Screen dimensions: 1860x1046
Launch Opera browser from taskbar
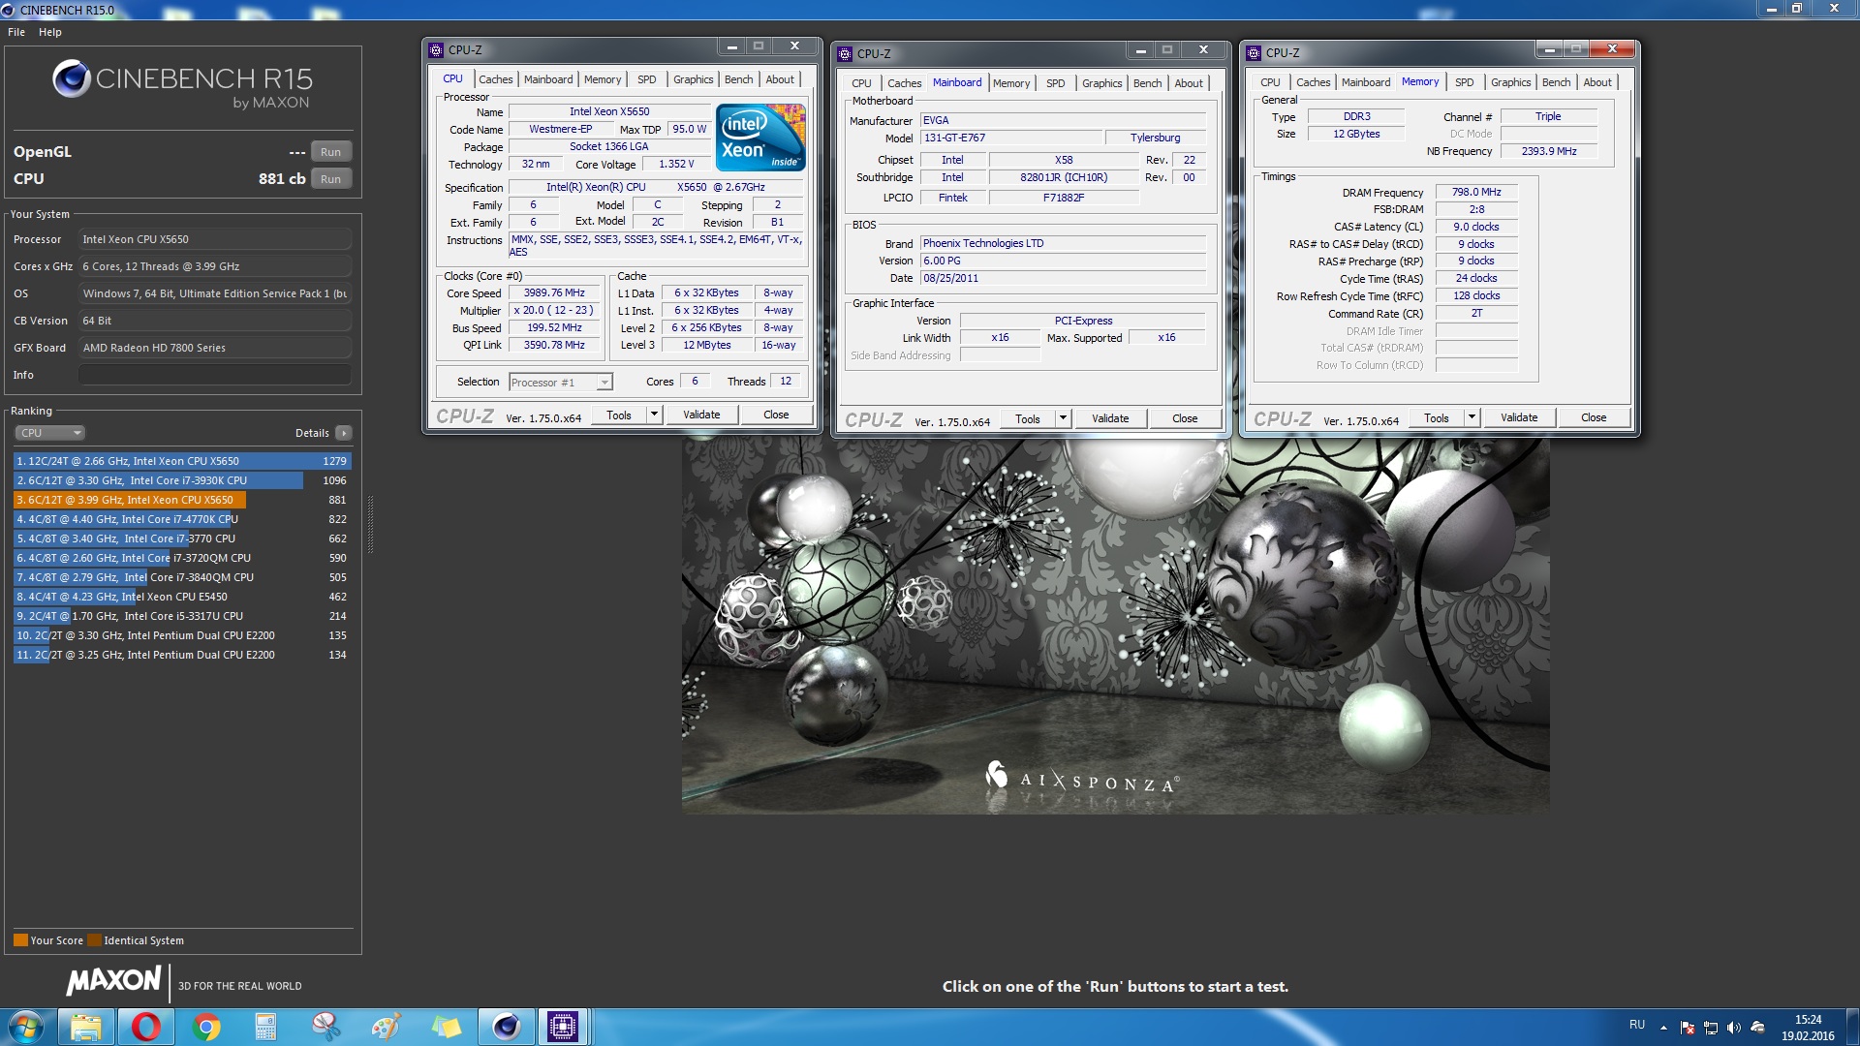coord(146,1027)
